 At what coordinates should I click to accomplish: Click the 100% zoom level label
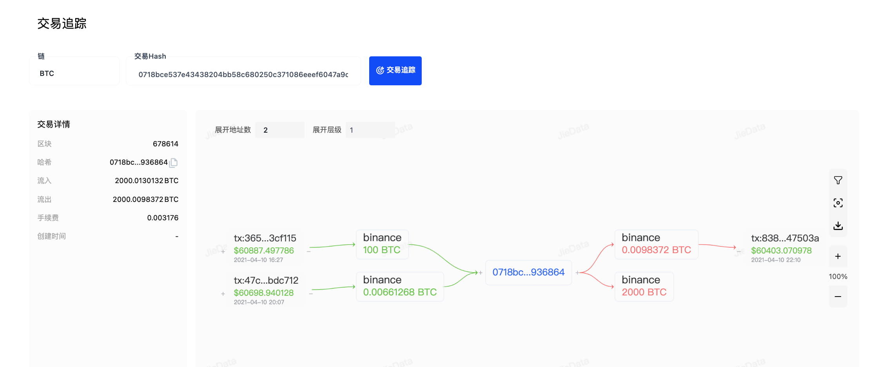click(838, 277)
